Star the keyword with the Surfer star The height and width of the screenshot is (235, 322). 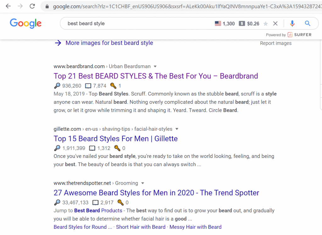point(265,24)
